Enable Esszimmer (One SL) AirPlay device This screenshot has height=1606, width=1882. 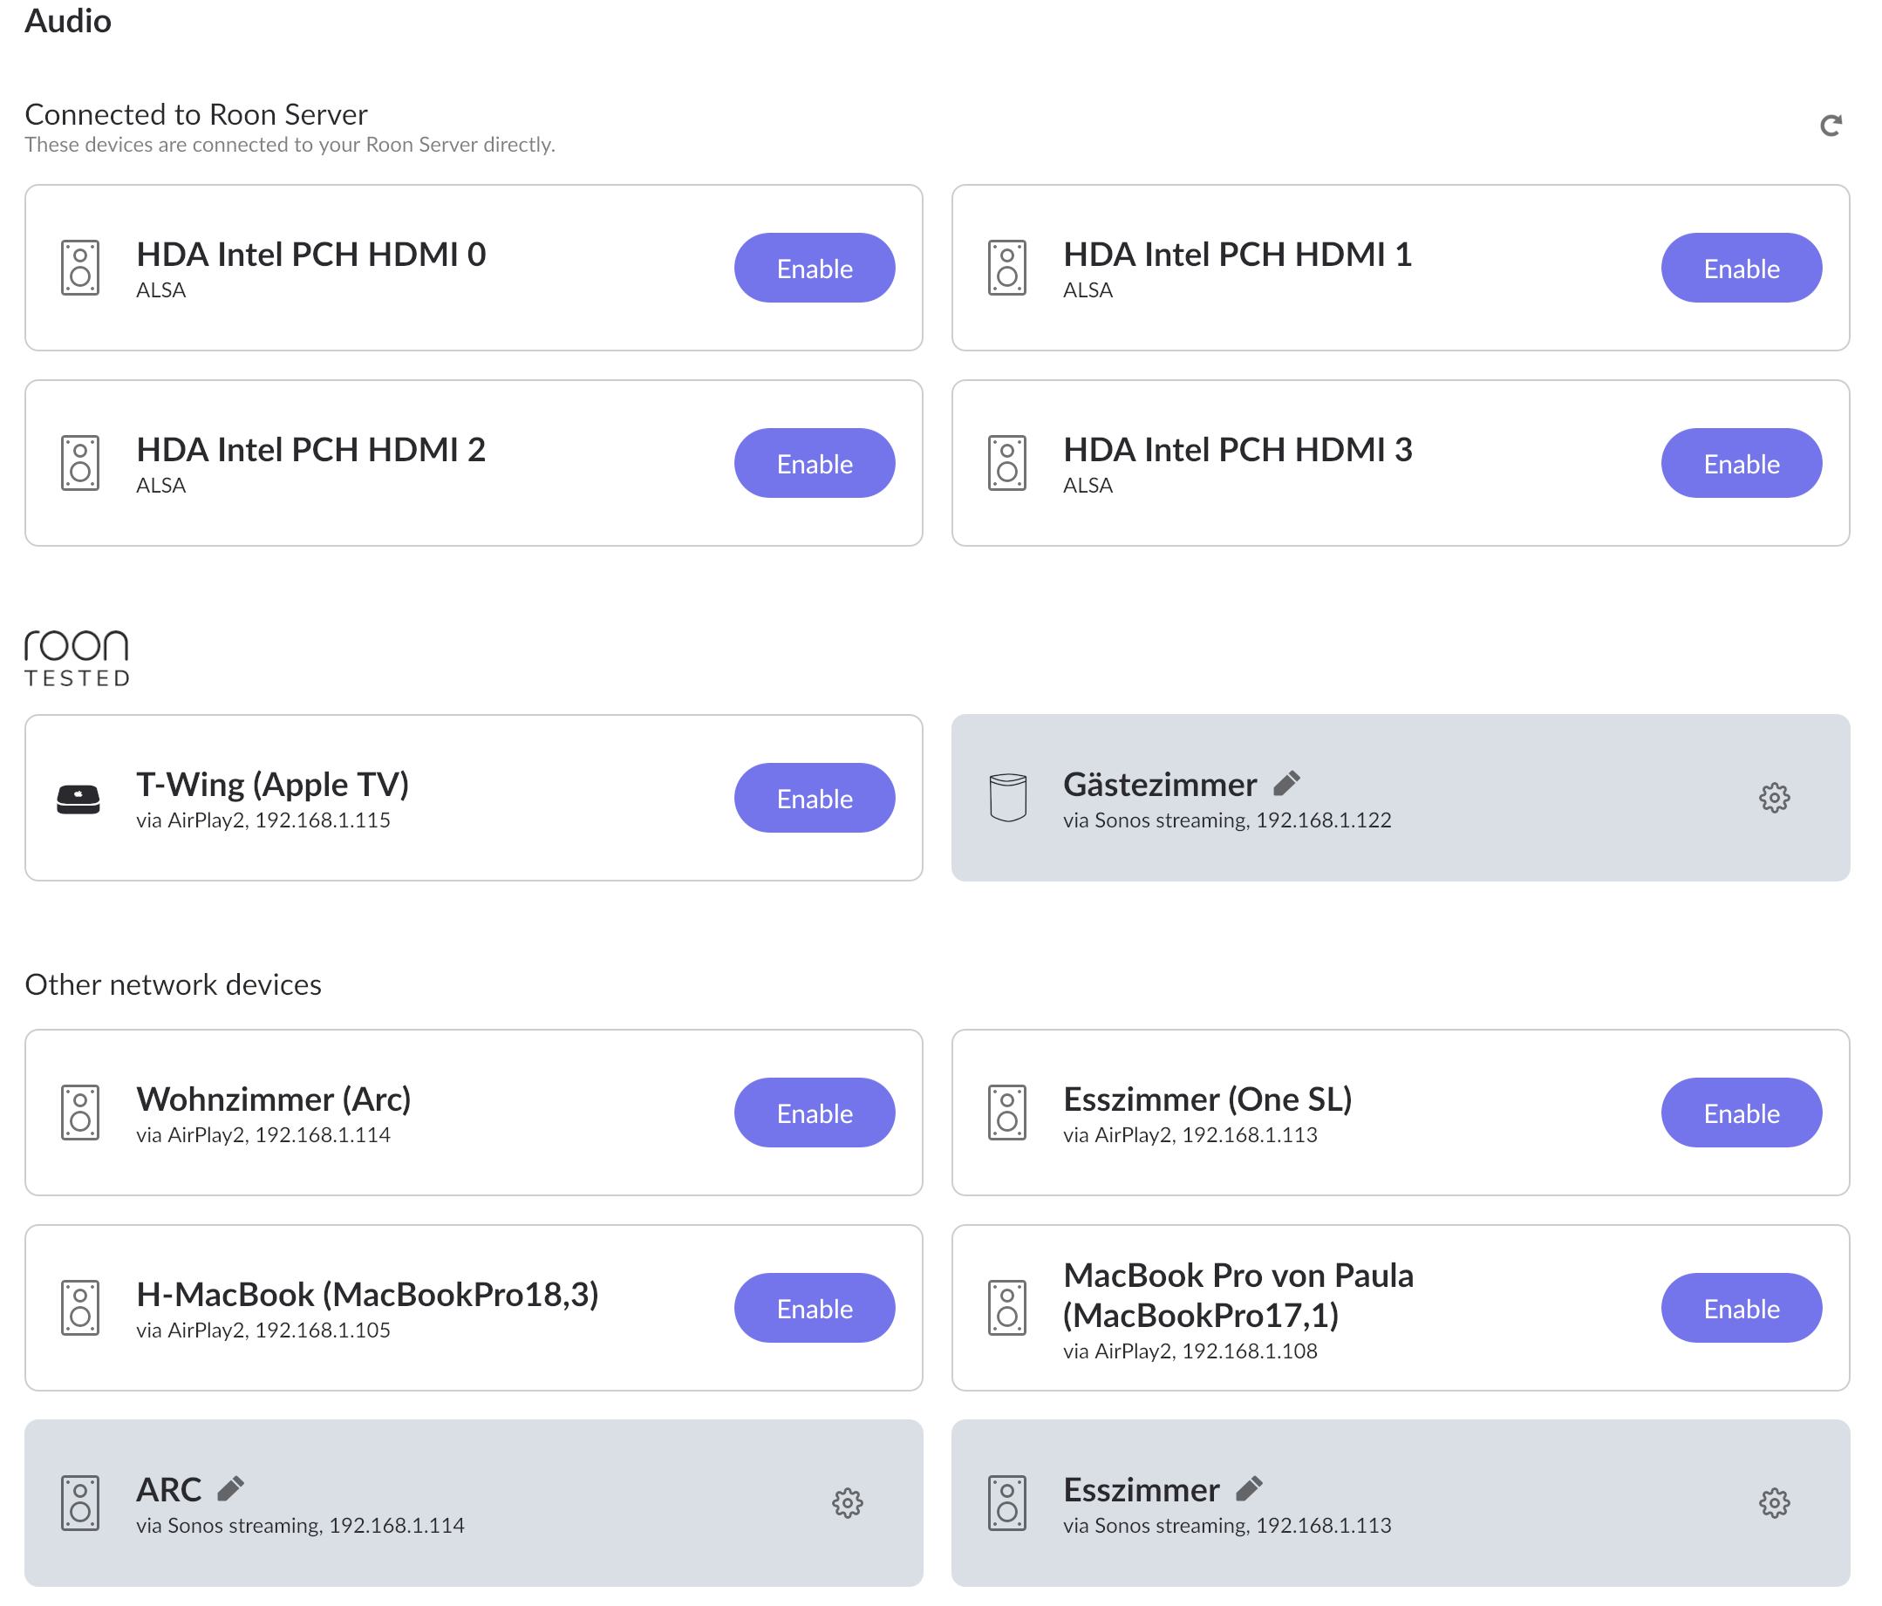pyautogui.click(x=1741, y=1113)
